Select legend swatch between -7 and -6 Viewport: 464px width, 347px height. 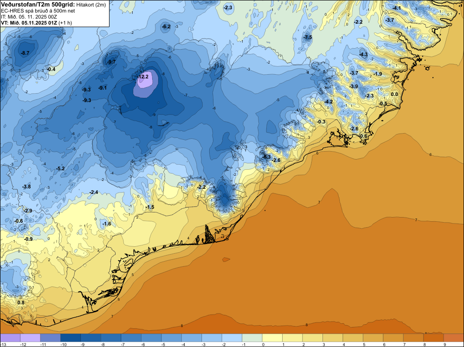131,338
